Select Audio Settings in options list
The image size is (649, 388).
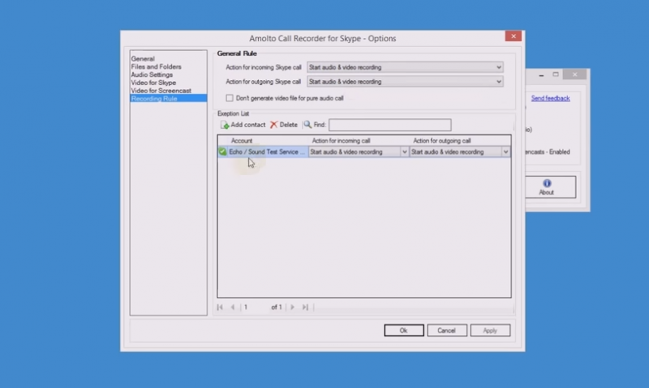(x=152, y=75)
